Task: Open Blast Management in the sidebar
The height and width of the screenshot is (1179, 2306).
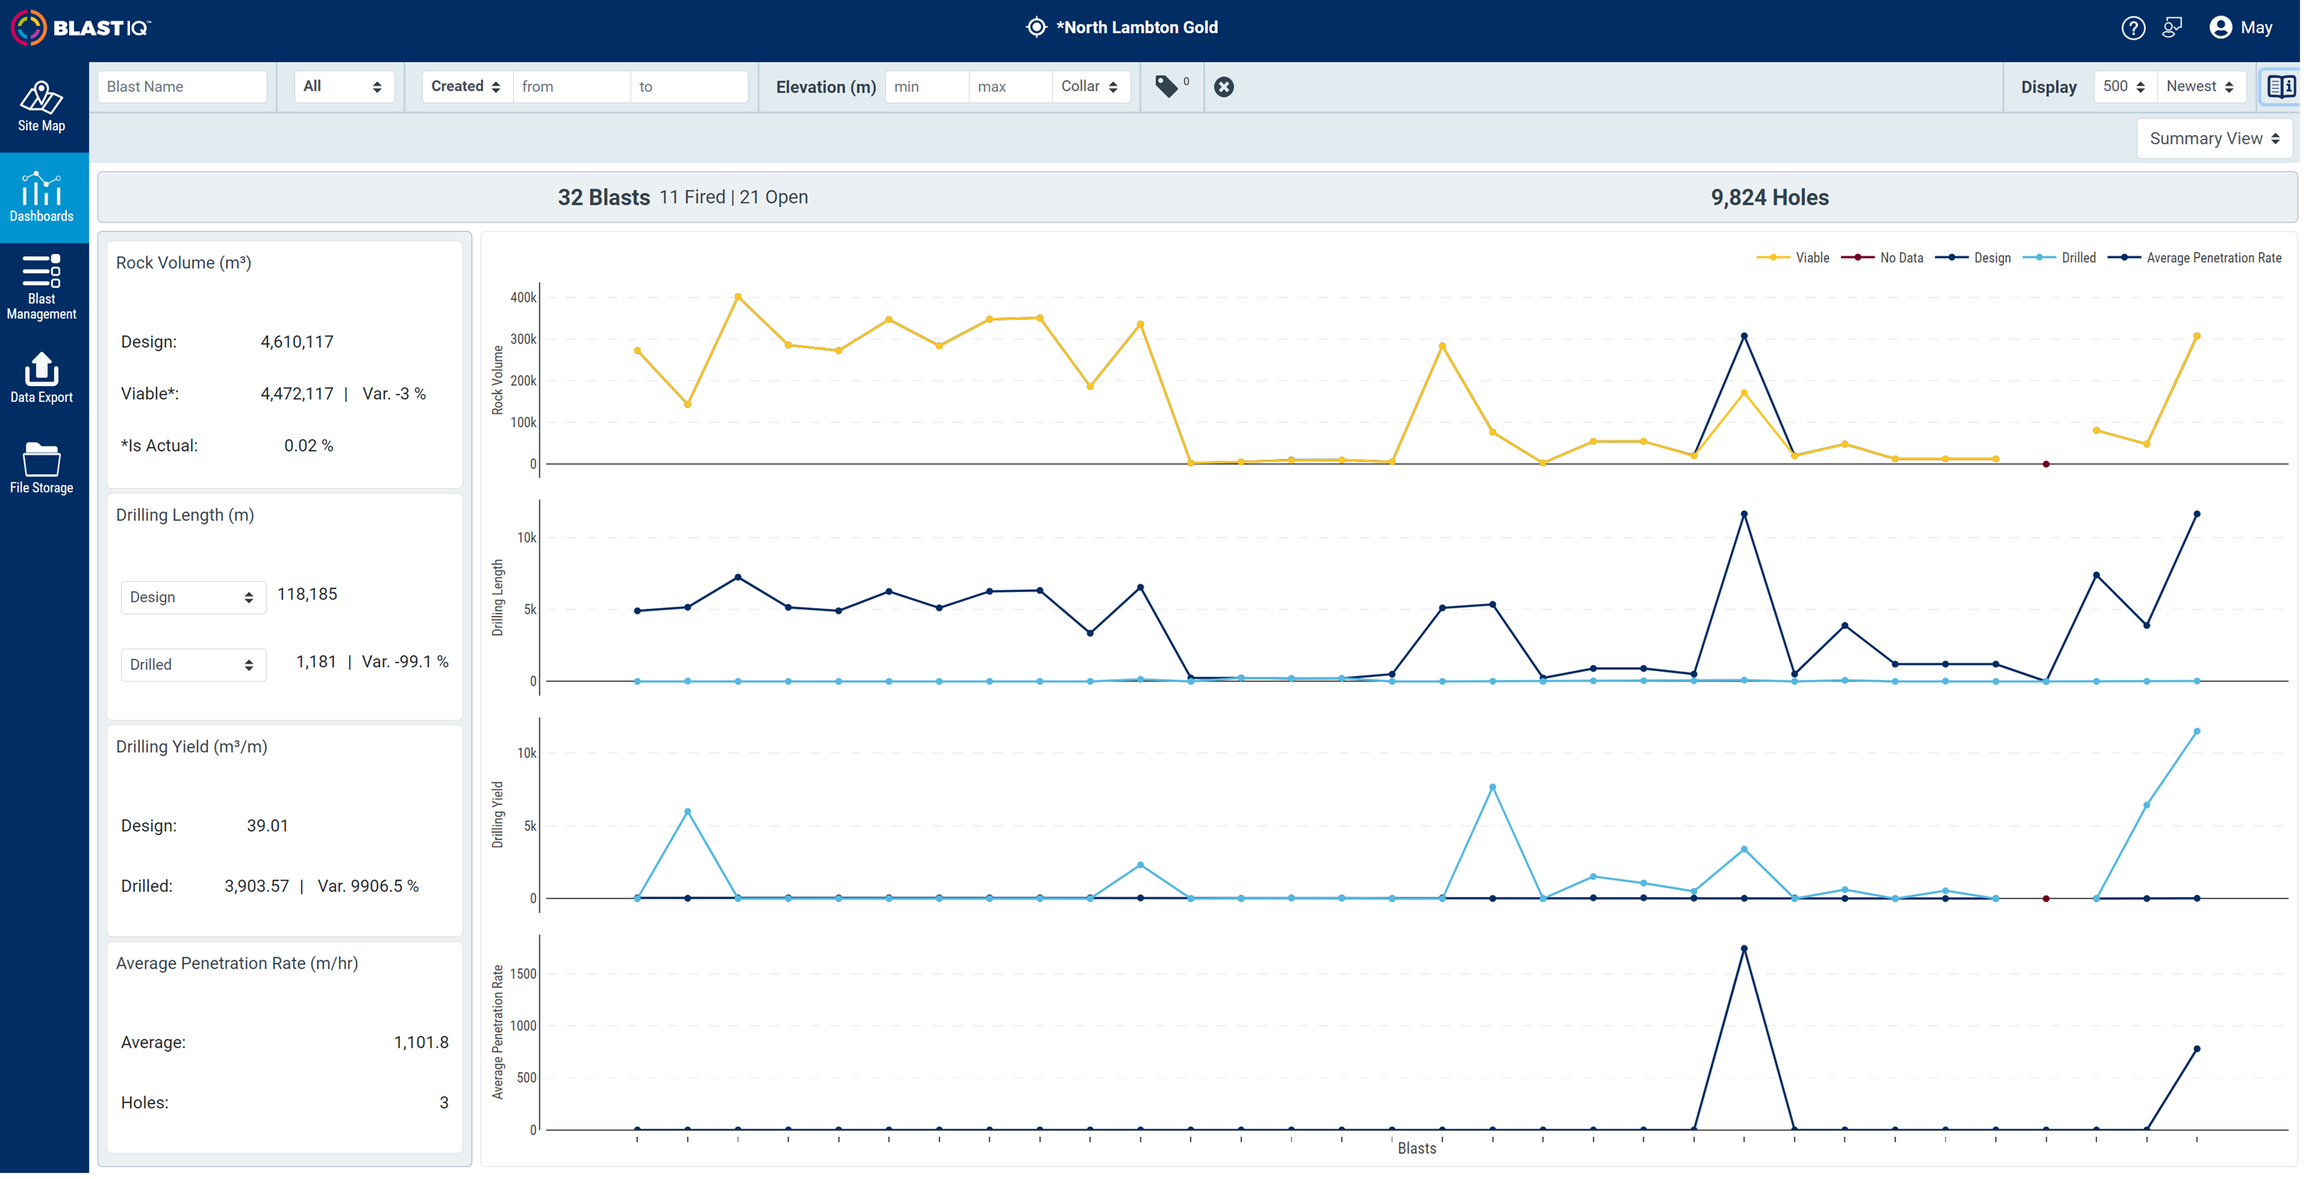Action: pyautogui.click(x=42, y=286)
